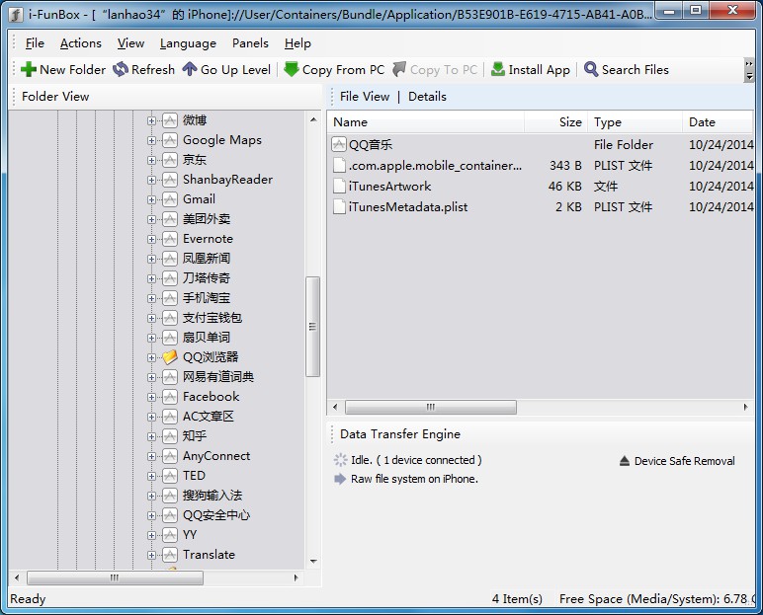Click the iTunesArtwork file icon

(339, 187)
